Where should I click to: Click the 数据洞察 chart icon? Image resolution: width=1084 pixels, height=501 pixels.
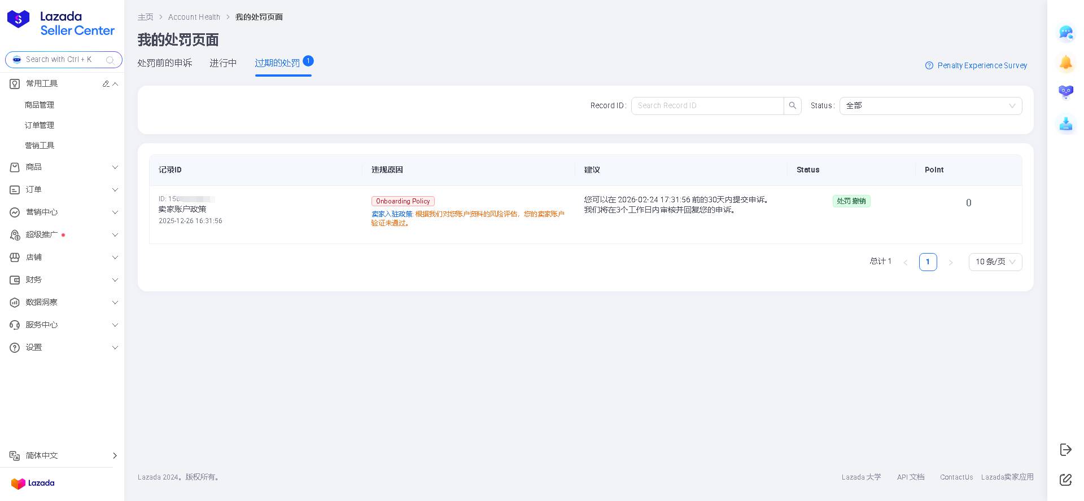click(15, 302)
